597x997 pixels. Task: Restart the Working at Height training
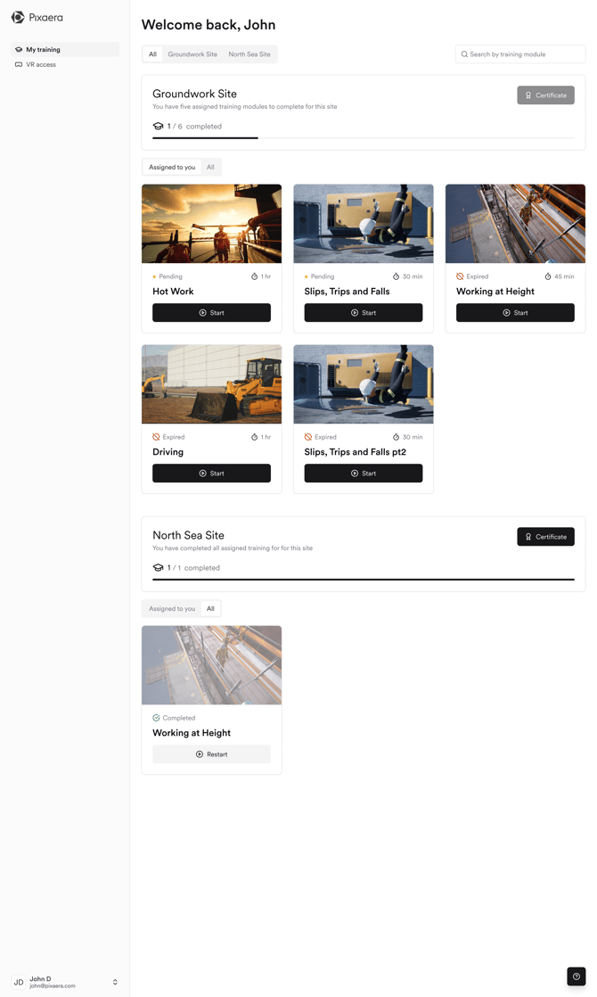point(211,754)
